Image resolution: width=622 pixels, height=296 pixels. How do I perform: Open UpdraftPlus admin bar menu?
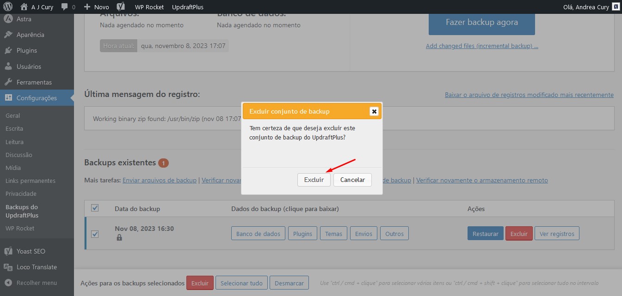click(x=187, y=7)
